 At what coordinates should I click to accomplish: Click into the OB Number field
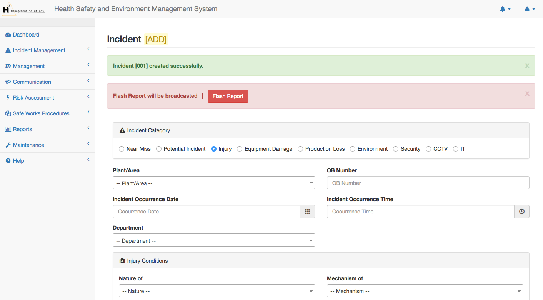coord(428,183)
